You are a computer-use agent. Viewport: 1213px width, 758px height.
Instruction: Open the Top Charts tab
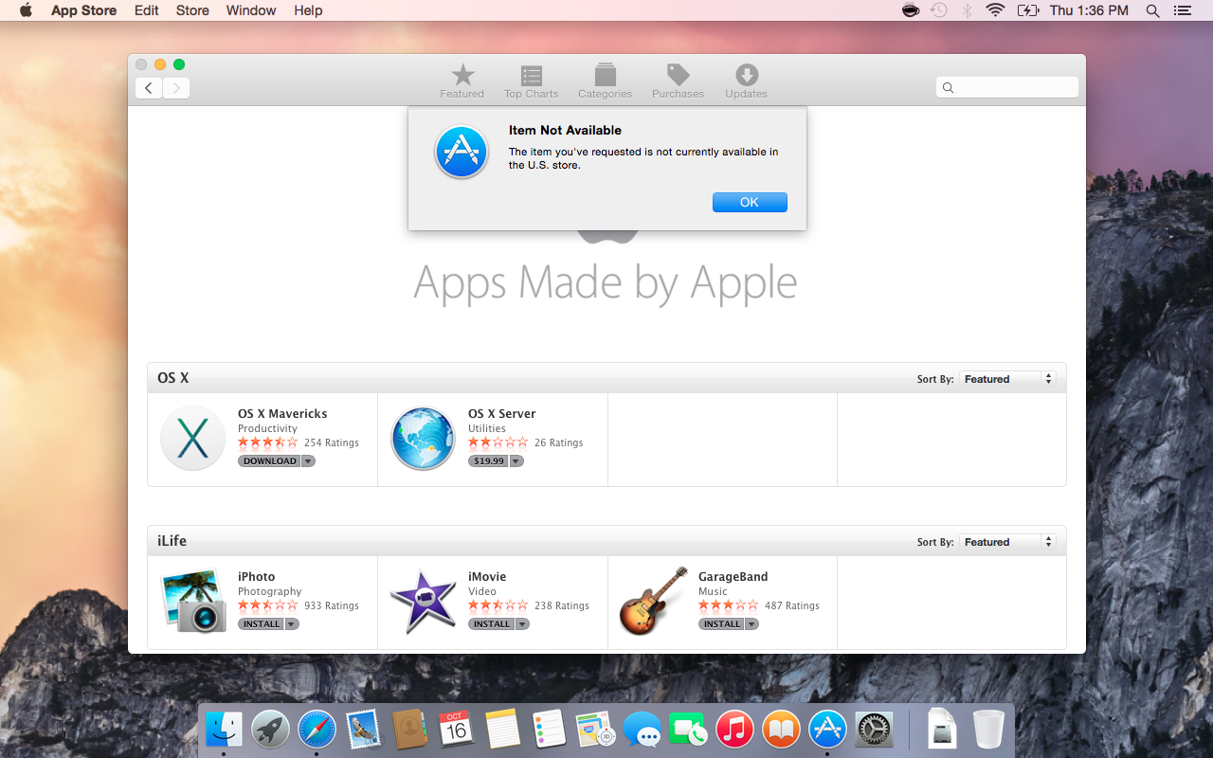click(x=531, y=81)
